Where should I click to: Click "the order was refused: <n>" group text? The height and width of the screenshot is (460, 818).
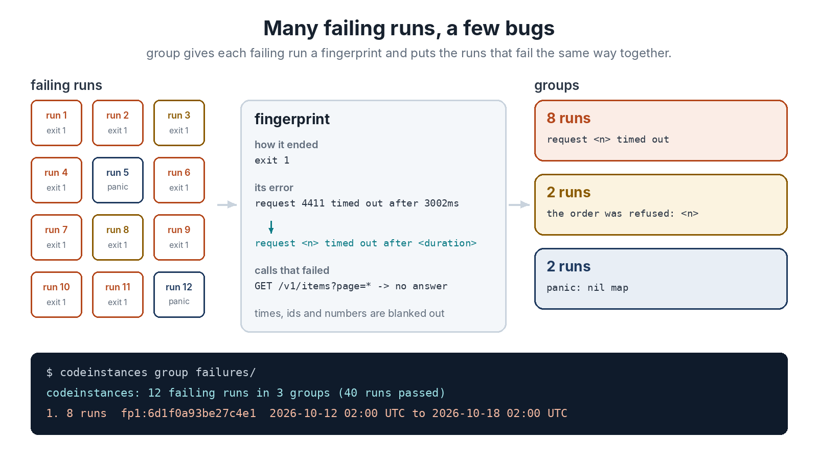[x=623, y=214]
